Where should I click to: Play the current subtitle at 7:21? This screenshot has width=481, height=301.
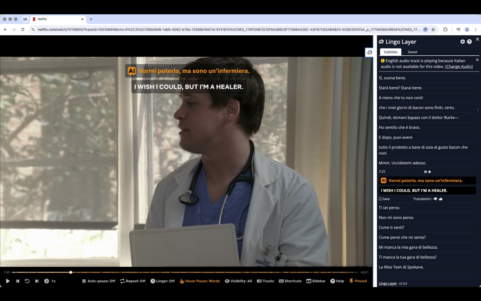430,172
